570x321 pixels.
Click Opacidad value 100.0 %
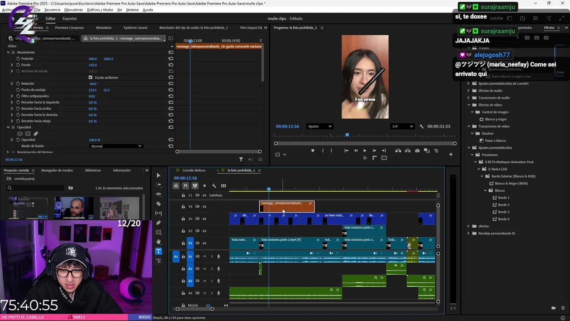click(x=94, y=140)
